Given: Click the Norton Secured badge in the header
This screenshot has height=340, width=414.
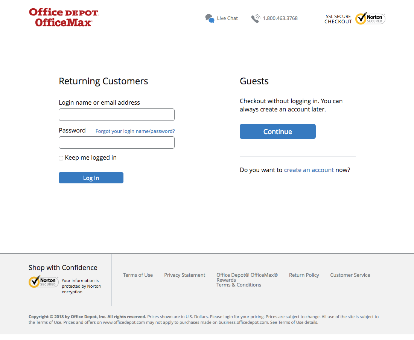Looking at the screenshot, I should pos(370,18).
